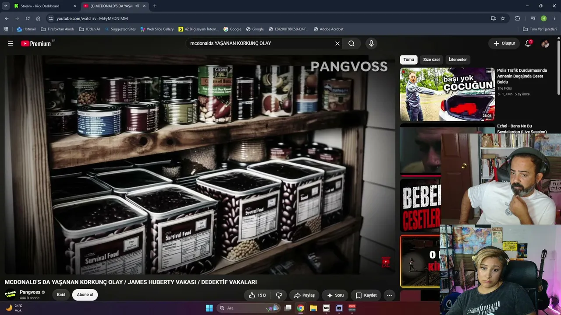The width and height of the screenshot is (561, 315).
Task: Save video using Kaydet
Action: [366, 295]
